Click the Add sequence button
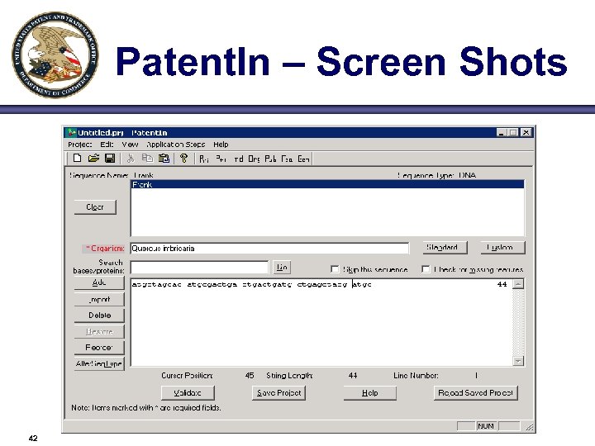The image size is (595, 446). click(99, 282)
